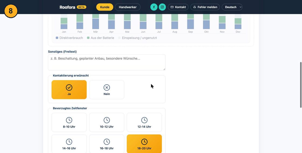The image size is (302, 153).
Task: Choose the 10-12 Uhr time window
Action: click(x=107, y=122)
